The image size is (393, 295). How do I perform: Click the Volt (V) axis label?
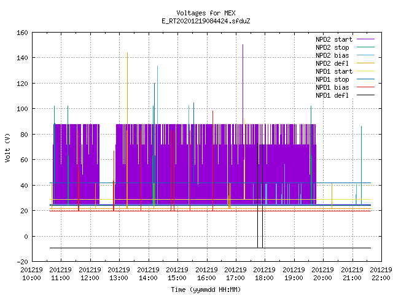tap(7, 147)
